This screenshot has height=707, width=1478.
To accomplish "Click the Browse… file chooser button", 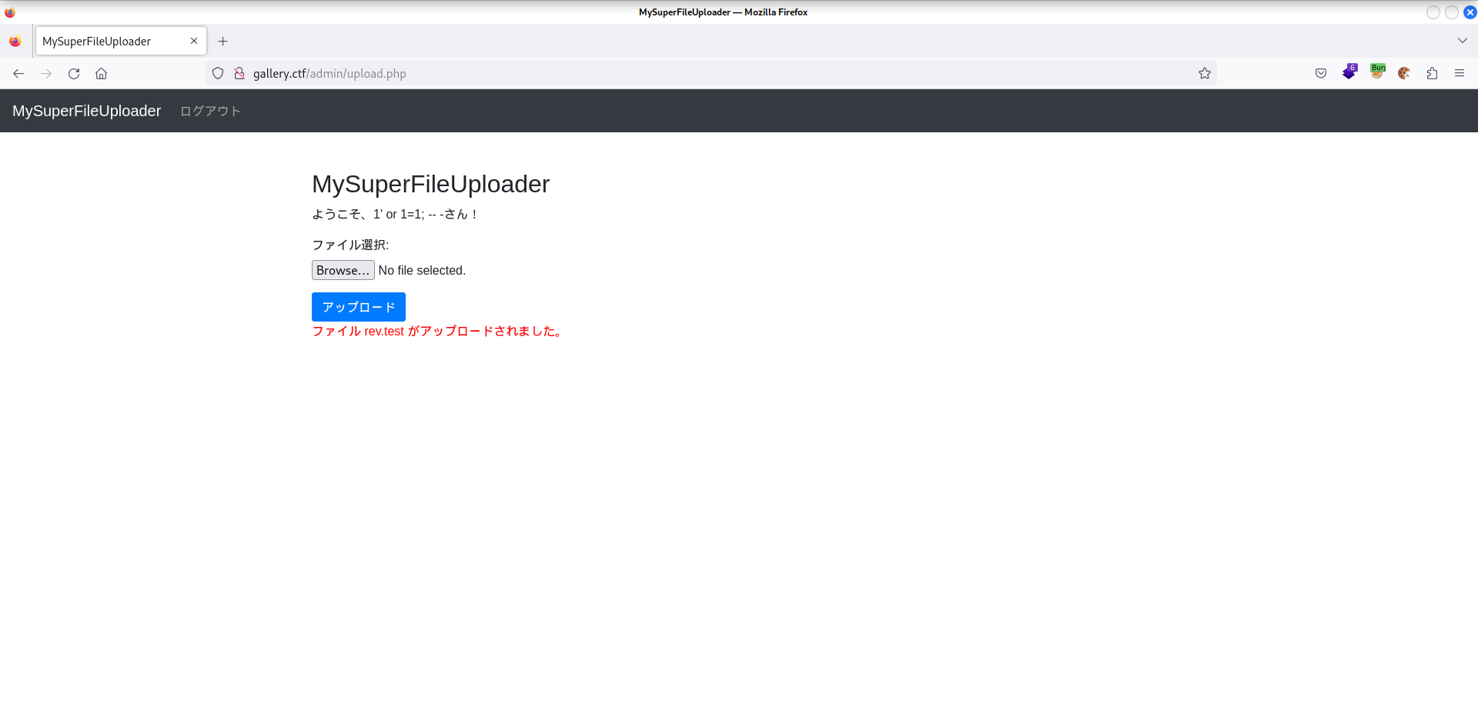I will click(x=343, y=270).
